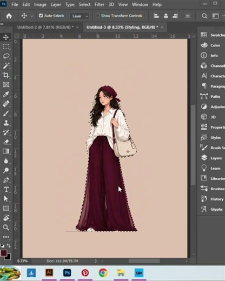Select the Lasso tool
The height and width of the screenshot is (281, 225).
pos(6,56)
